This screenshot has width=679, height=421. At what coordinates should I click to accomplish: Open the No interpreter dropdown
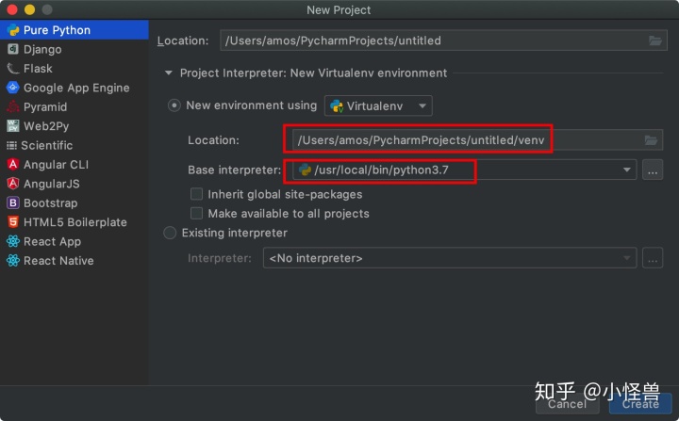[x=450, y=258]
